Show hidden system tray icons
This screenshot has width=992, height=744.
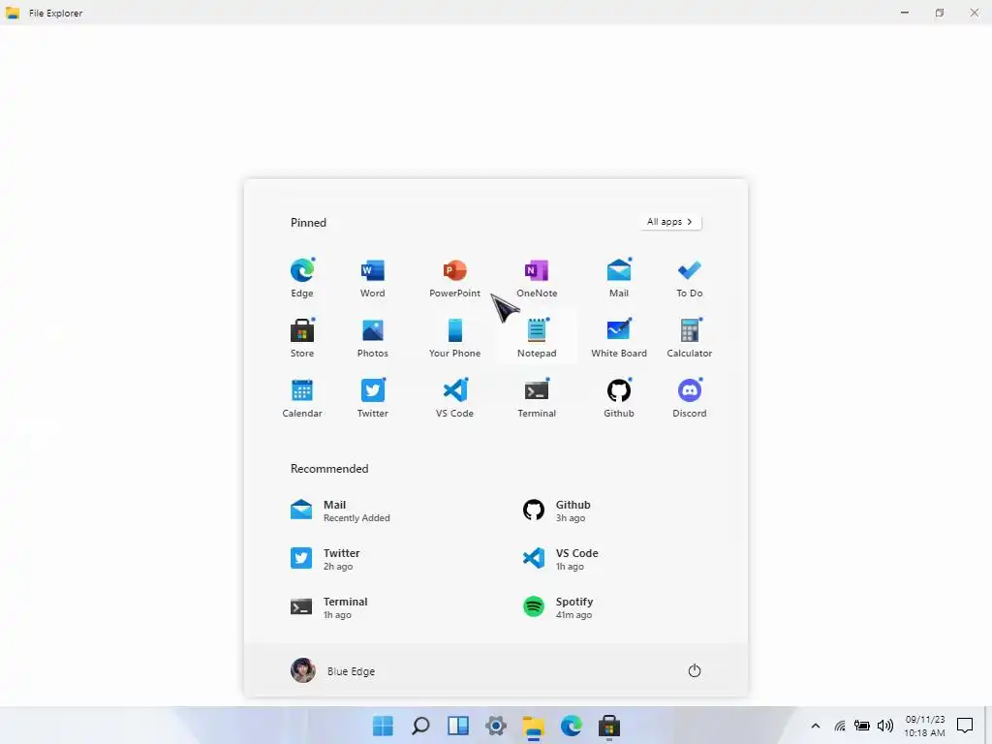tap(816, 727)
